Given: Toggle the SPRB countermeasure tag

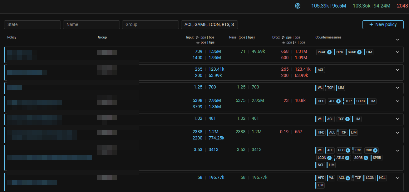Looking at the screenshot, I should (377, 158).
